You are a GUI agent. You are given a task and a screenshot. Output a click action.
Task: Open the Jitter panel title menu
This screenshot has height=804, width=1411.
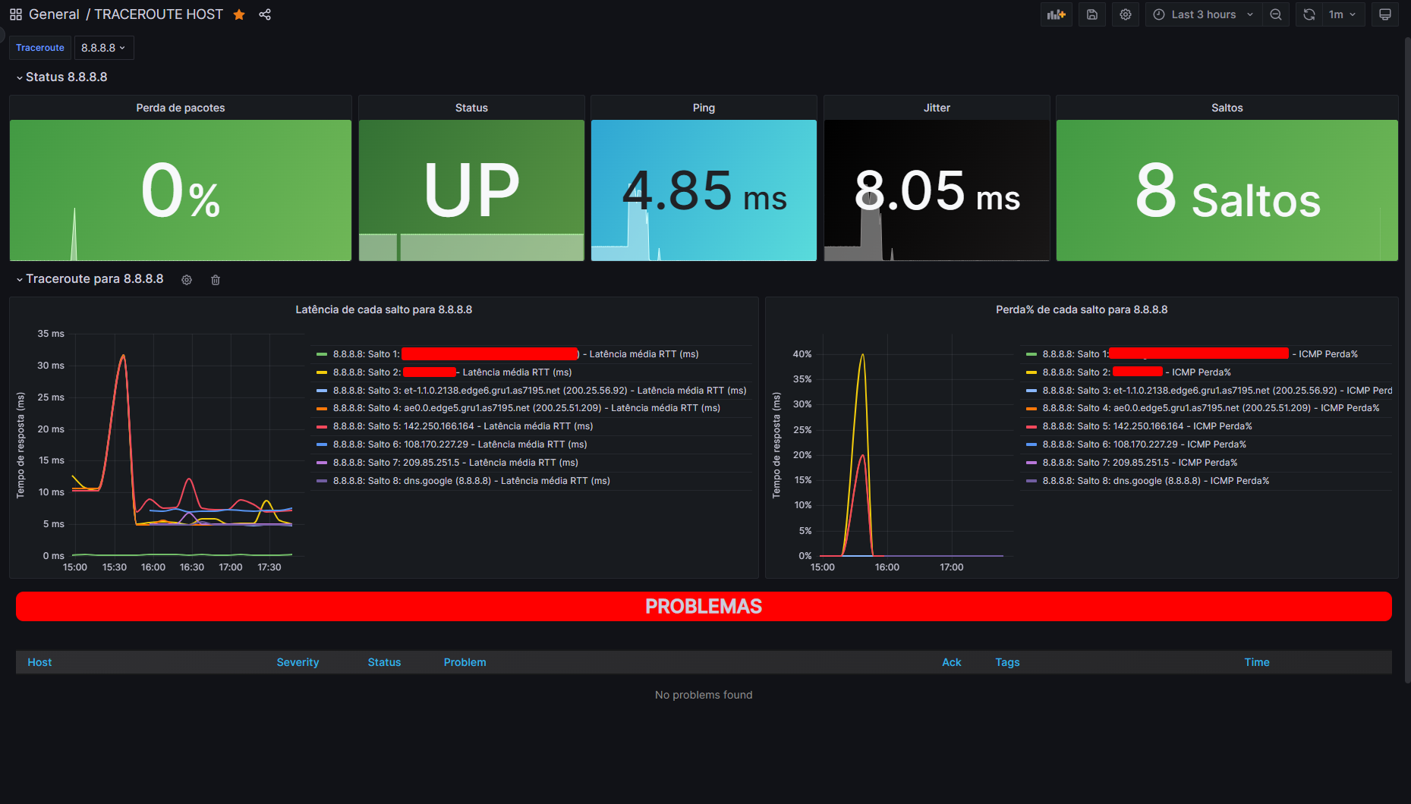coord(937,108)
